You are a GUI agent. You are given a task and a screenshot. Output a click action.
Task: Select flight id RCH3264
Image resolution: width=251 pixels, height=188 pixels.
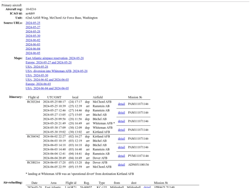[x=33, y=102]
